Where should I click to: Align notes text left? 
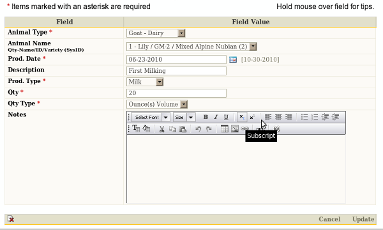point(268,117)
